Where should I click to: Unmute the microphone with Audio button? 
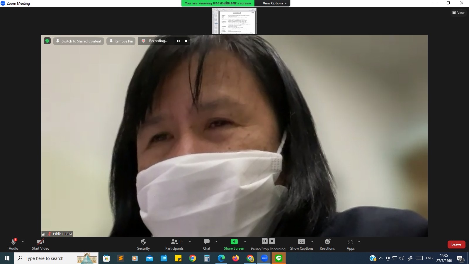(x=13, y=244)
